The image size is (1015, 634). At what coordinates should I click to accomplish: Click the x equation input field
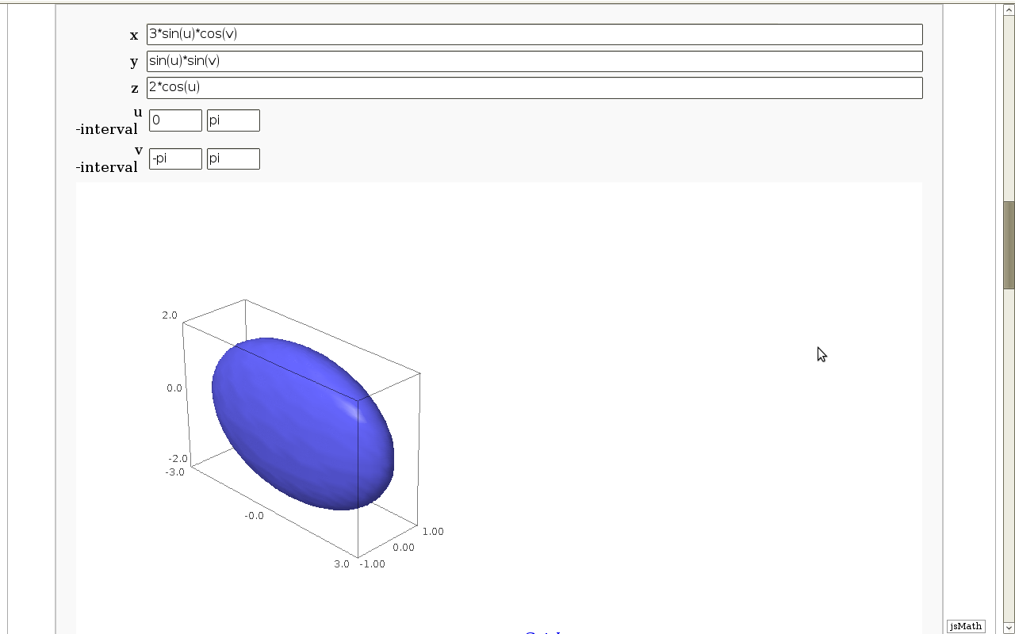coord(534,34)
